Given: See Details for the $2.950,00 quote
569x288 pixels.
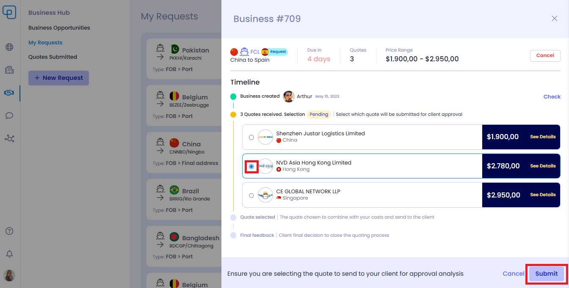Looking at the screenshot, I should coord(543,195).
